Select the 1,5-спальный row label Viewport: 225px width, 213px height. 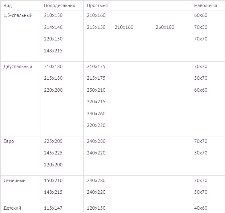(x=18, y=15)
